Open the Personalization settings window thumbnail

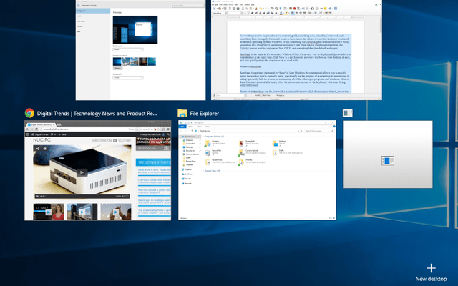140,50
